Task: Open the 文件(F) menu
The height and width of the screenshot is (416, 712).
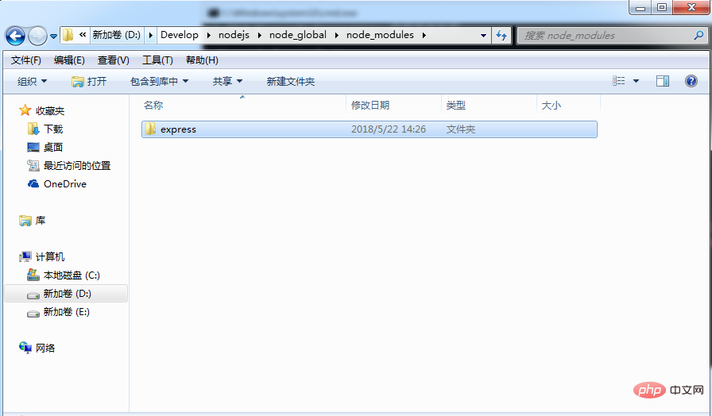Action: point(26,60)
